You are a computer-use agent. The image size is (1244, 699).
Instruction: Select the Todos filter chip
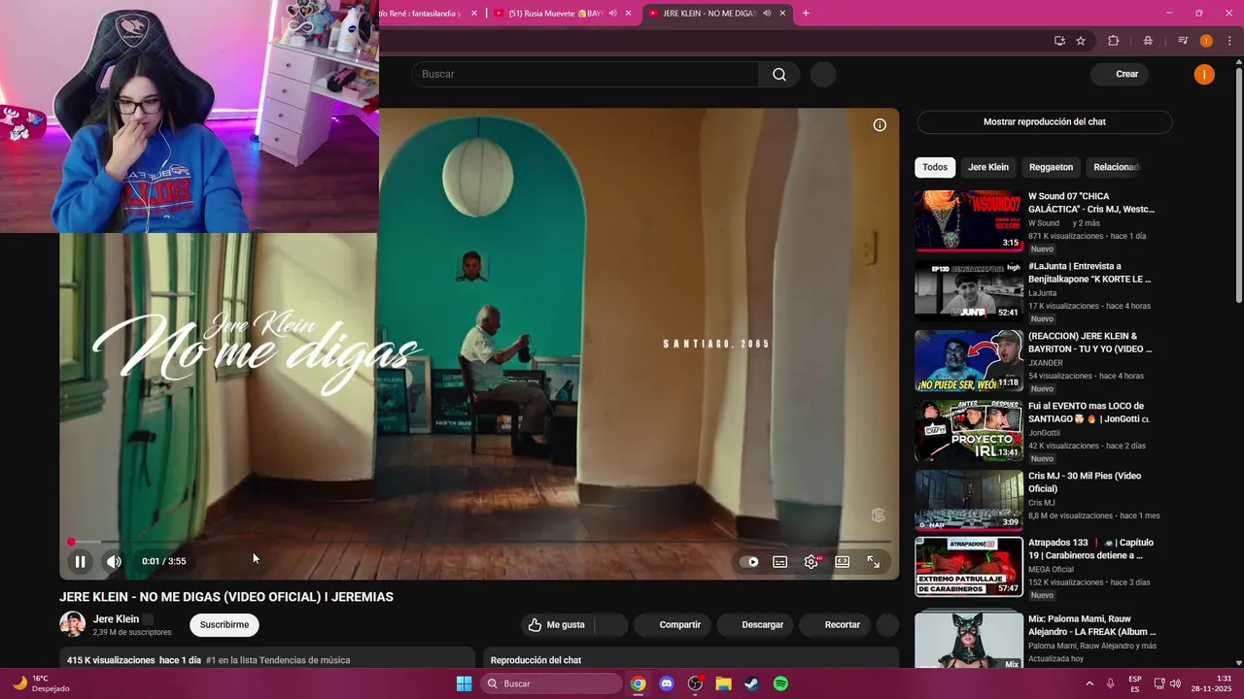(x=935, y=167)
